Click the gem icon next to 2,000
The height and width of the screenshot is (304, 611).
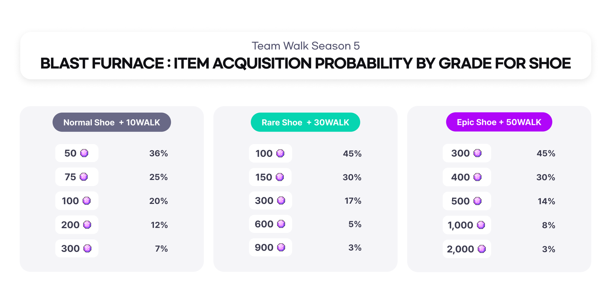[x=482, y=249]
